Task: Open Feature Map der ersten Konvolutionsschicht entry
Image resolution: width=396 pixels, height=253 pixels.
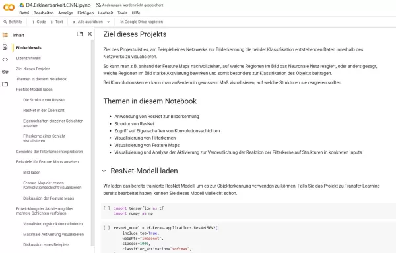Action: (52, 185)
